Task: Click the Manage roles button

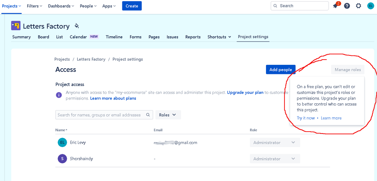Action: click(x=348, y=70)
